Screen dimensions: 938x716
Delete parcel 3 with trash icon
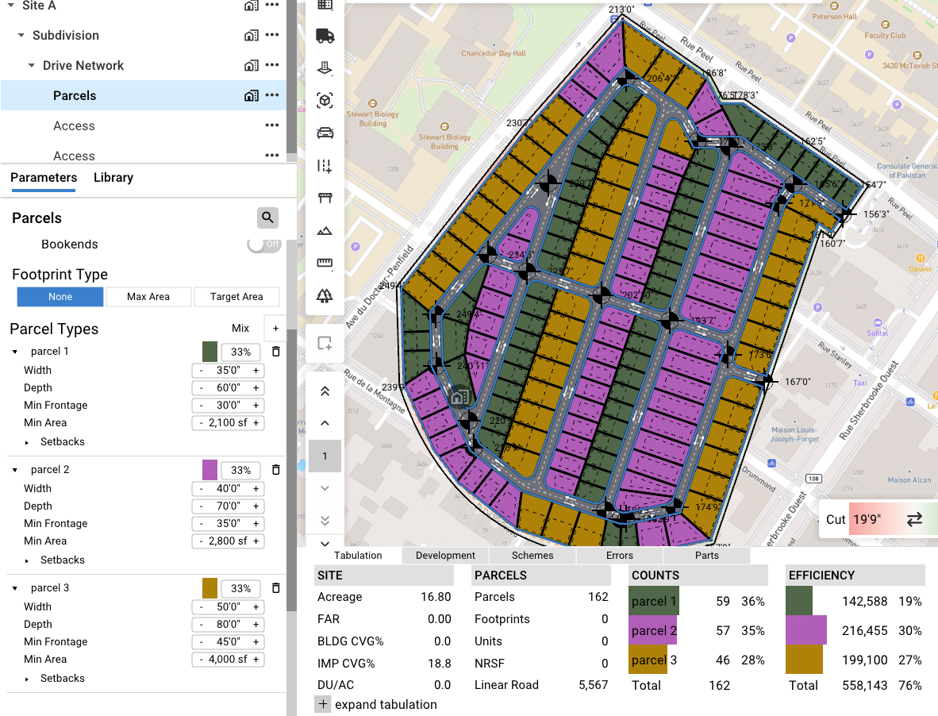(x=276, y=588)
